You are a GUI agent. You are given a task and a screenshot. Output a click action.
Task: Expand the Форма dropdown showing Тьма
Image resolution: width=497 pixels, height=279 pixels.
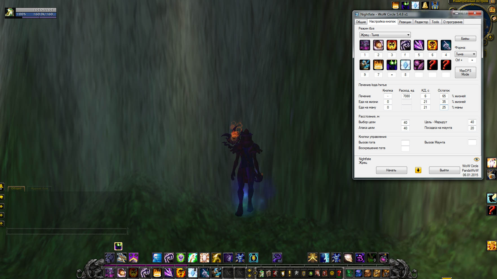pos(465,54)
